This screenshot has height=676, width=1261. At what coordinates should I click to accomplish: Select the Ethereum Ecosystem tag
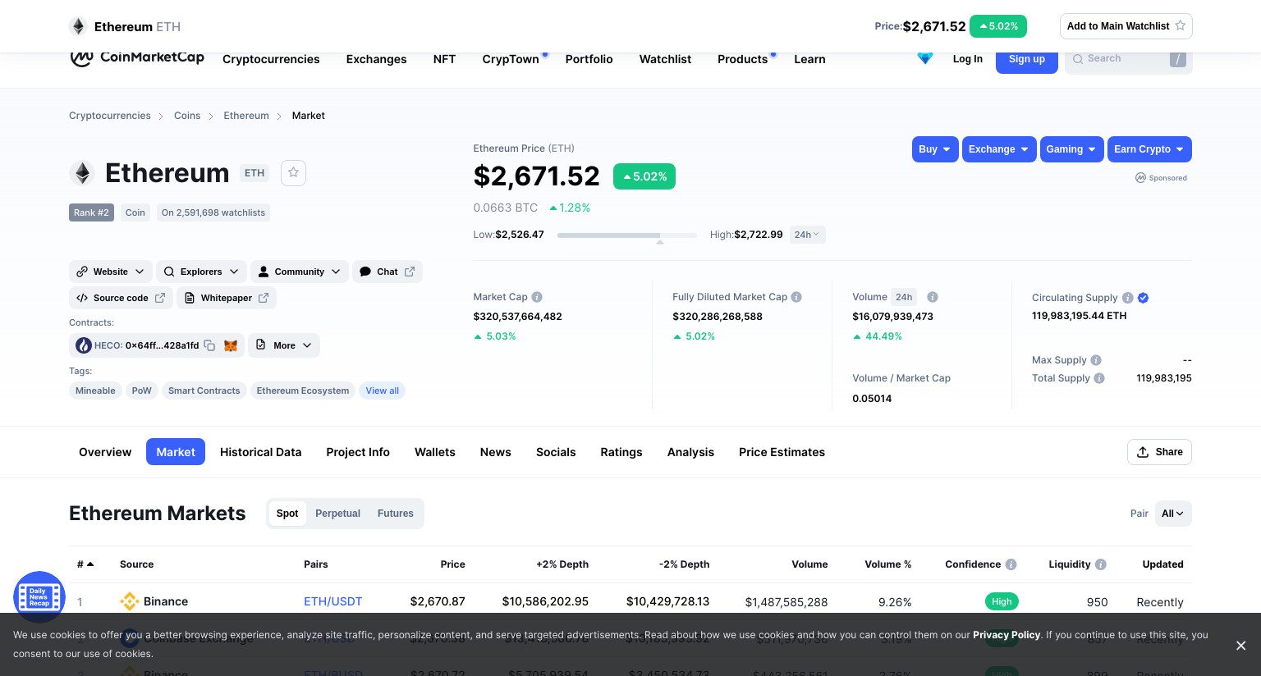click(303, 391)
